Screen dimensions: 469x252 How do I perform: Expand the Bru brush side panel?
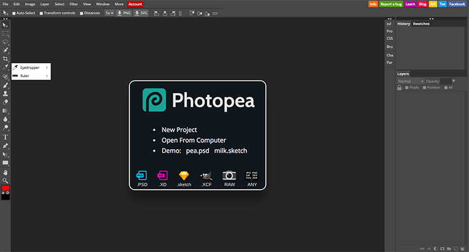(390, 47)
